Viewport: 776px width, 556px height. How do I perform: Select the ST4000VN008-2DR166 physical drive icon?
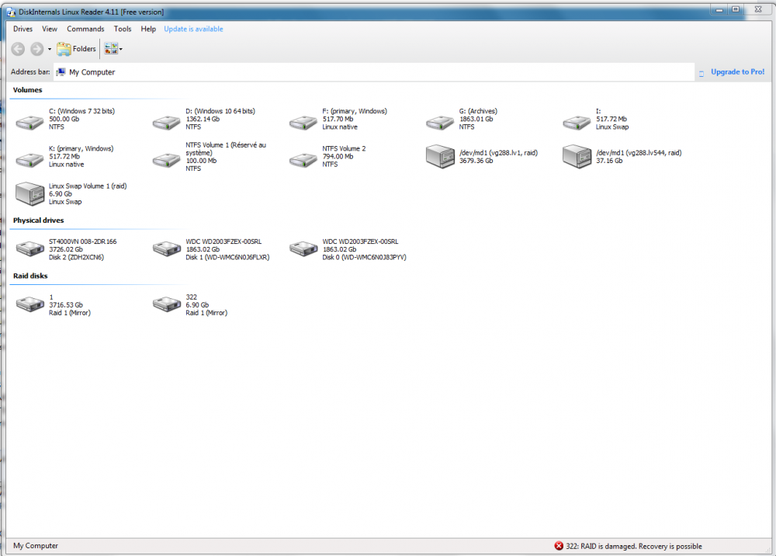tap(30, 248)
